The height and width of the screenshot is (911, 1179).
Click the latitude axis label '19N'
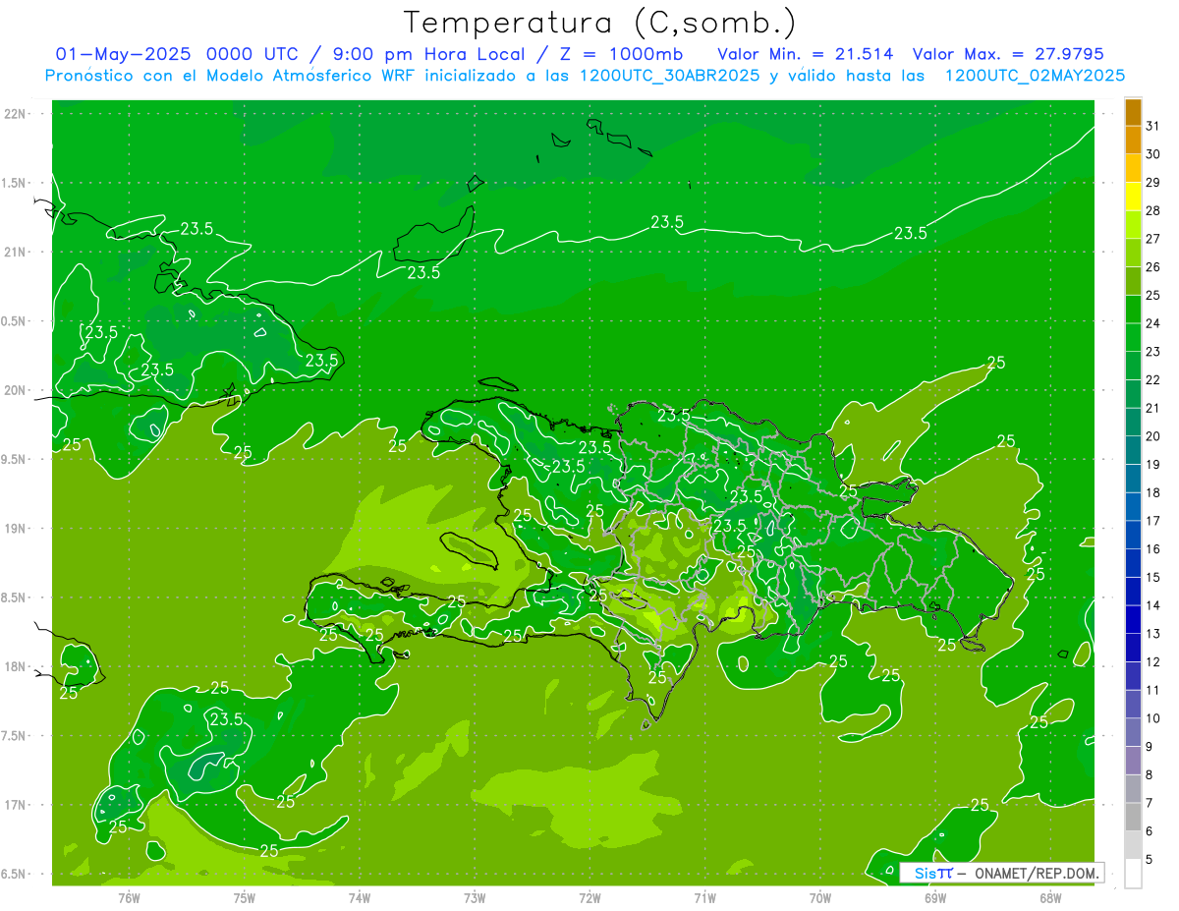pyautogui.click(x=17, y=529)
